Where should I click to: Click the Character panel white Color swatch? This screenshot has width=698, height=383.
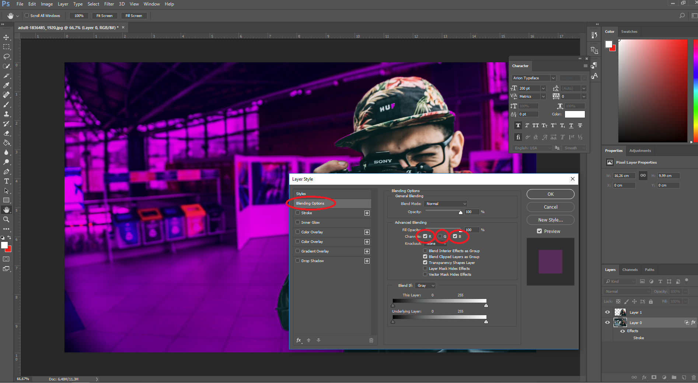coord(575,114)
